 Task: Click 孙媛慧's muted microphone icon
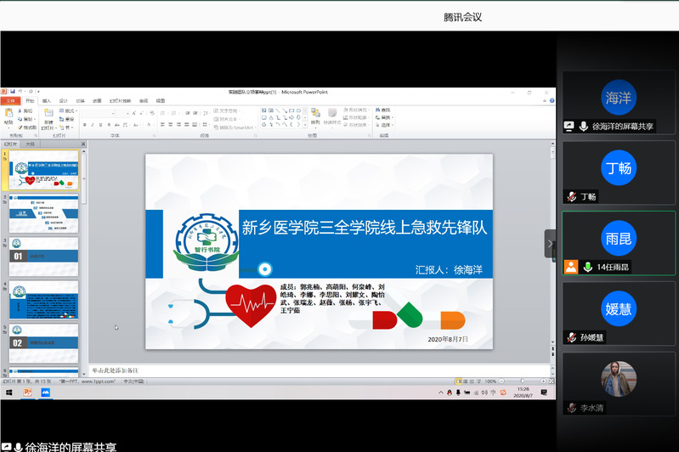571,337
